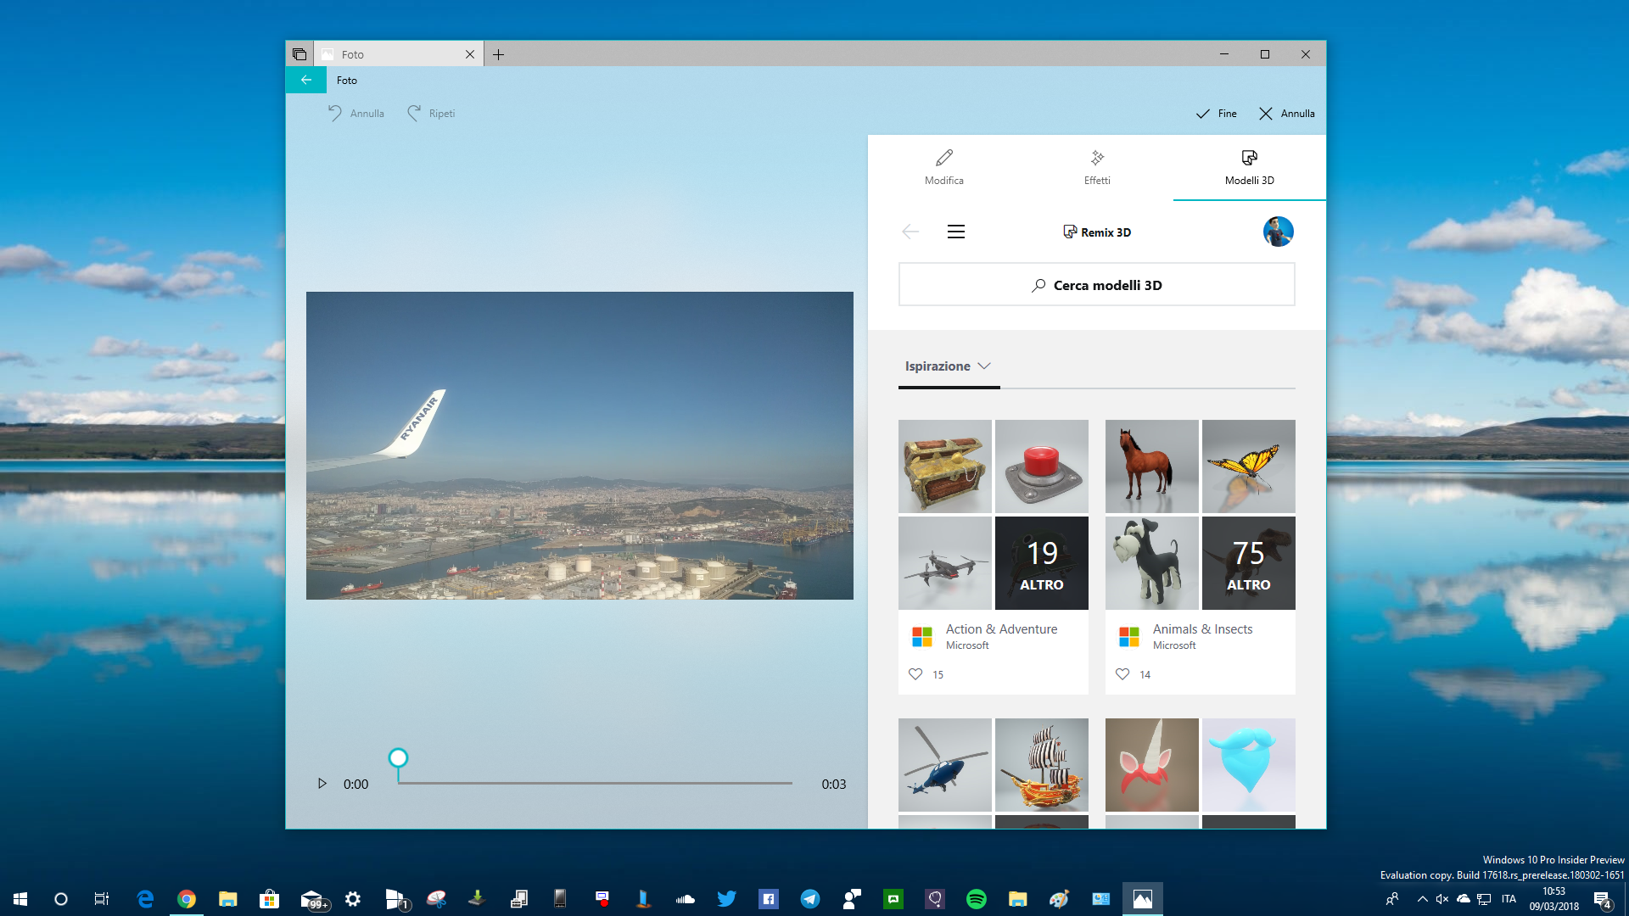The image size is (1629, 916).
Task: Open the Action Center notifications icon
Action: [1602, 899]
